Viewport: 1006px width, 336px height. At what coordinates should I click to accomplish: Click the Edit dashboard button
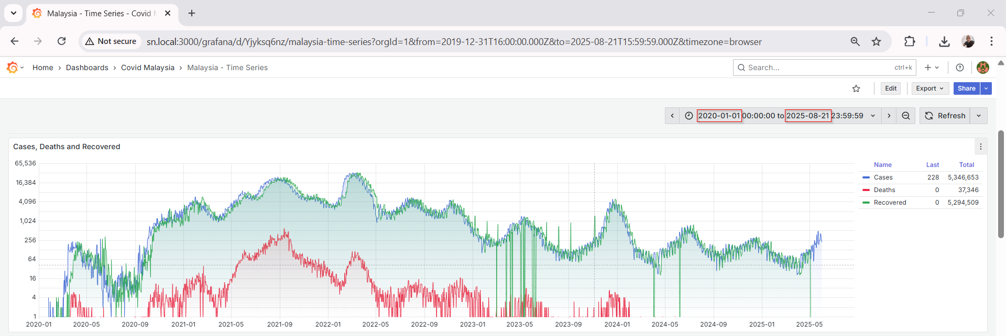click(891, 88)
